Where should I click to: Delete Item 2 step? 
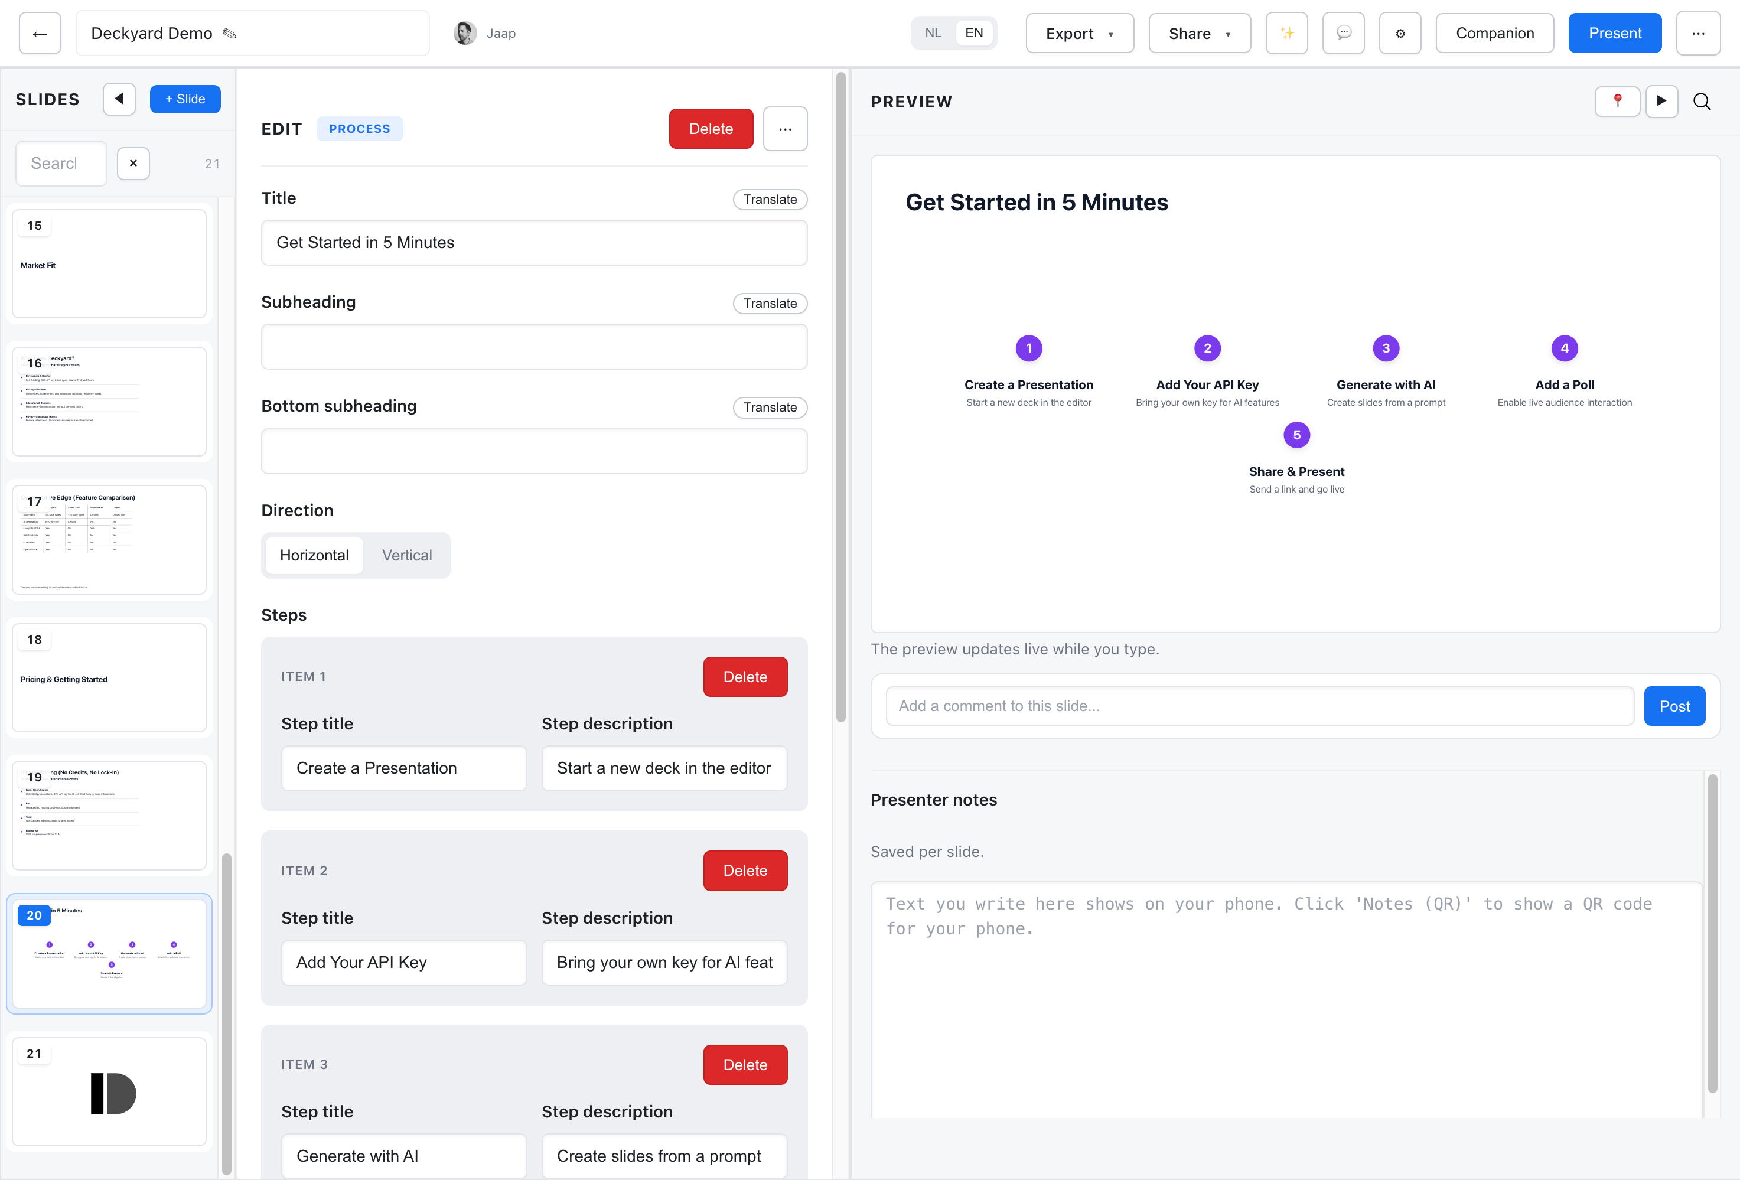coord(745,871)
